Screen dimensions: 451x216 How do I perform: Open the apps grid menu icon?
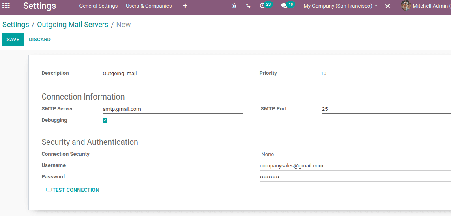(x=6, y=6)
